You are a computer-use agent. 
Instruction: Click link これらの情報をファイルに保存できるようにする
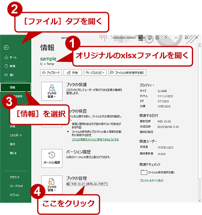[95, 139]
